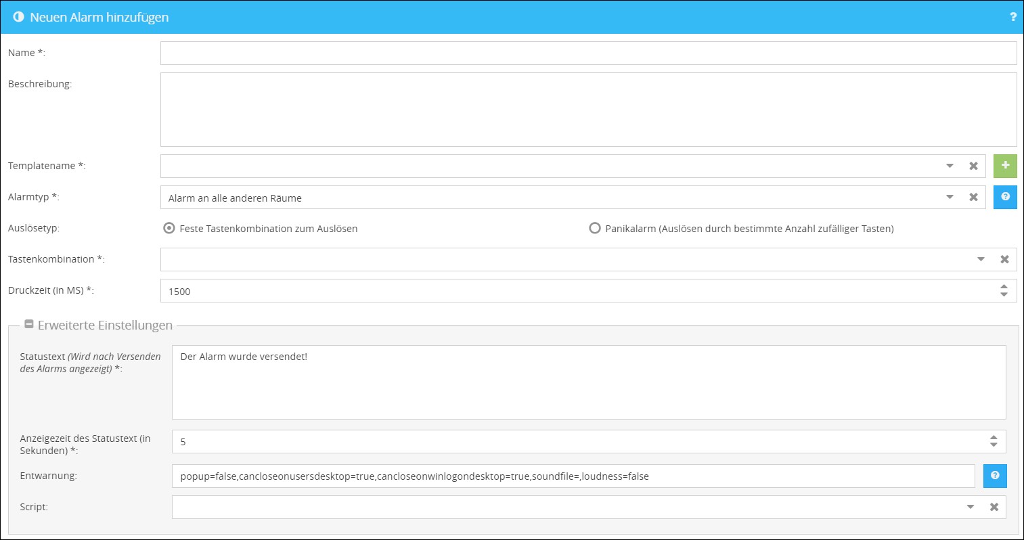
Task: Open the Script dropdown arrow
Action: pos(971,507)
